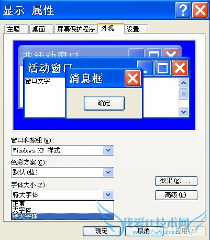Close the Display Properties dialog
This screenshot has height=240, width=210.
pyautogui.click(x=200, y=10)
